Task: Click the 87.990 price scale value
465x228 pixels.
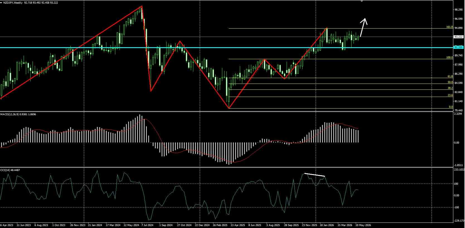Action: [459, 65]
